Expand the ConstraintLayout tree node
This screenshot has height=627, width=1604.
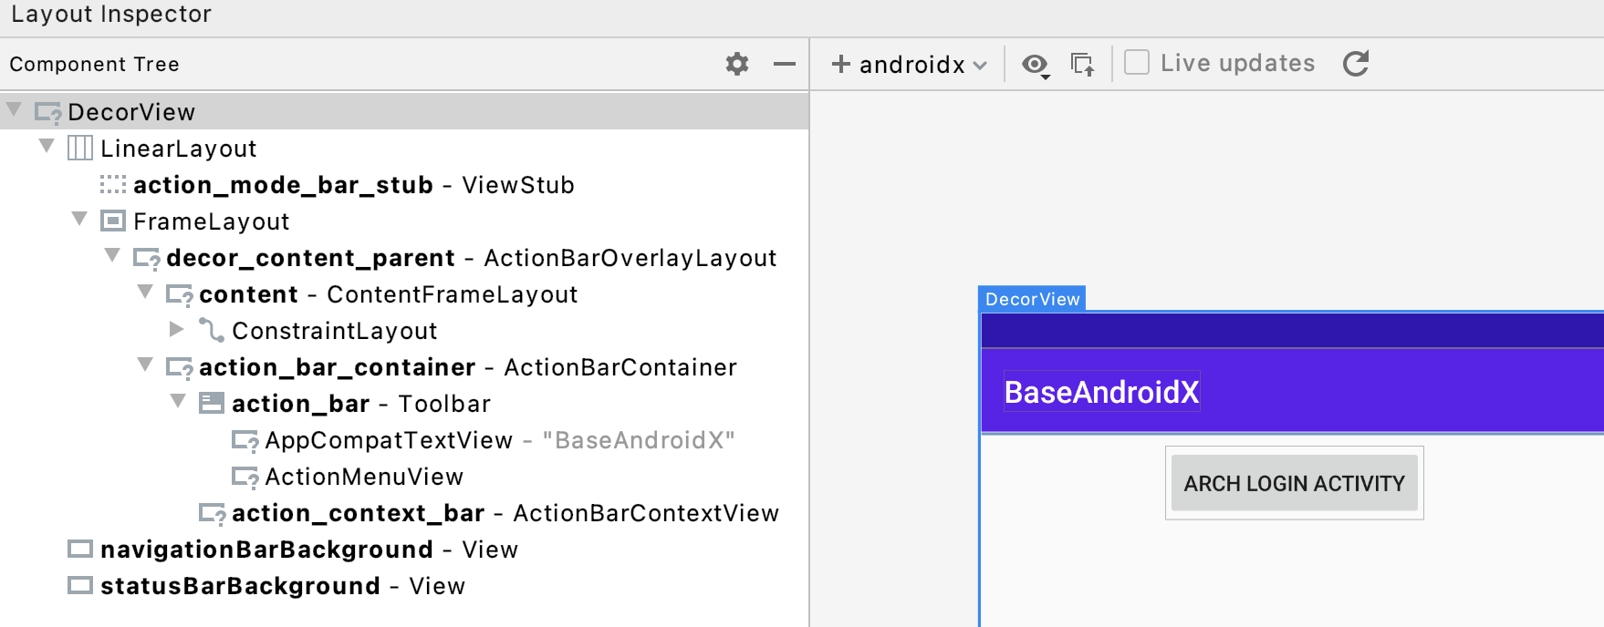pos(177,329)
